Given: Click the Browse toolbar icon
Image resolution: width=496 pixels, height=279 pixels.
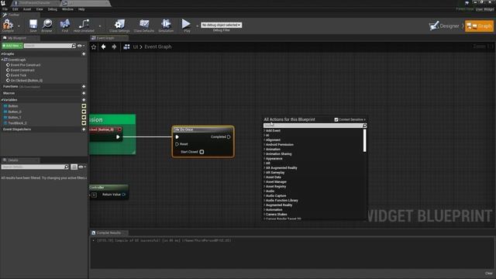Looking at the screenshot, I should tap(46, 25).
